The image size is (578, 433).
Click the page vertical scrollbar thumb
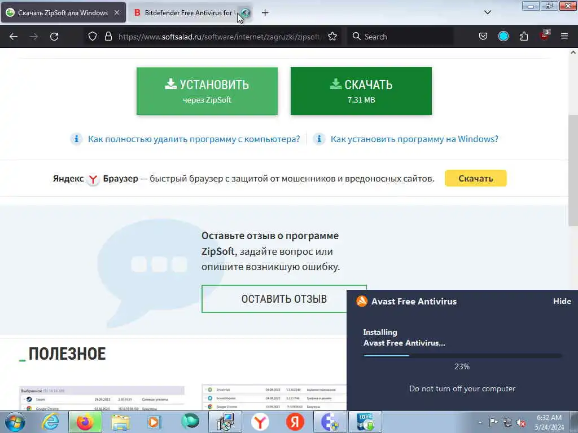(x=573, y=171)
